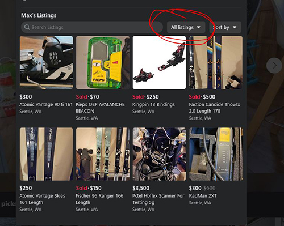Click the 'Atomic Vantage 90 ti 161' title
The width and height of the screenshot is (284, 226).
point(46,104)
